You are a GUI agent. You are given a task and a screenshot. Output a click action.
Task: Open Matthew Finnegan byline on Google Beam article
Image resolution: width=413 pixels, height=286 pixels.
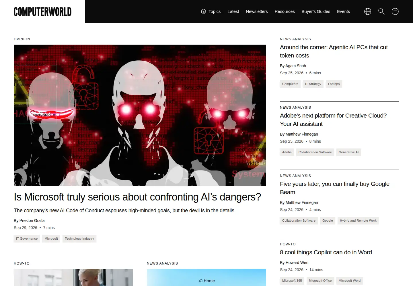coord(302,202)
